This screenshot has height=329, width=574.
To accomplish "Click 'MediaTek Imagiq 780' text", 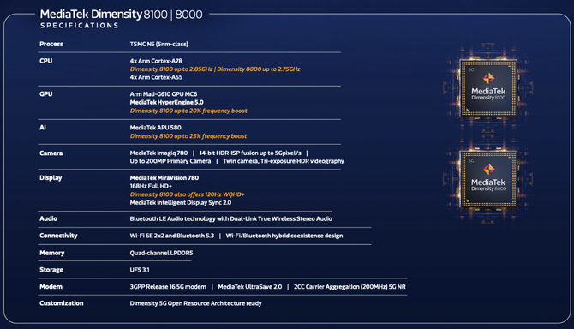I will (158, 153).
